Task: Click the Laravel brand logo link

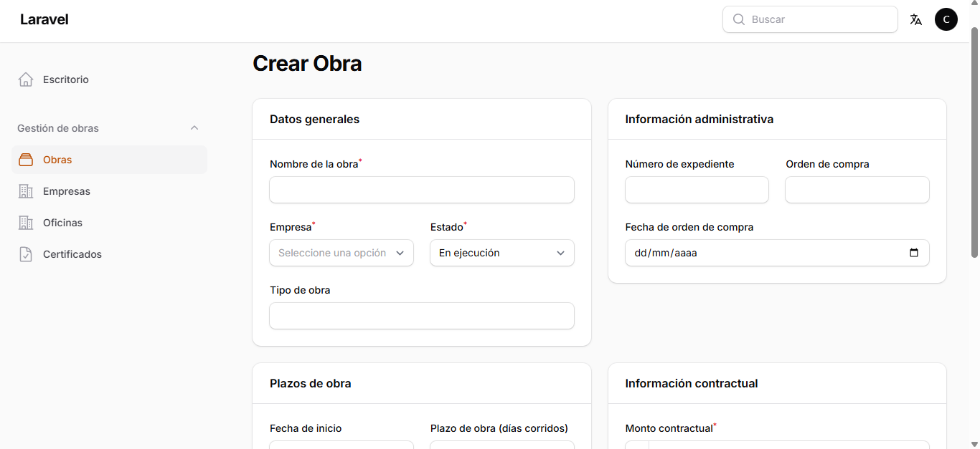Action: click(44, 19)
